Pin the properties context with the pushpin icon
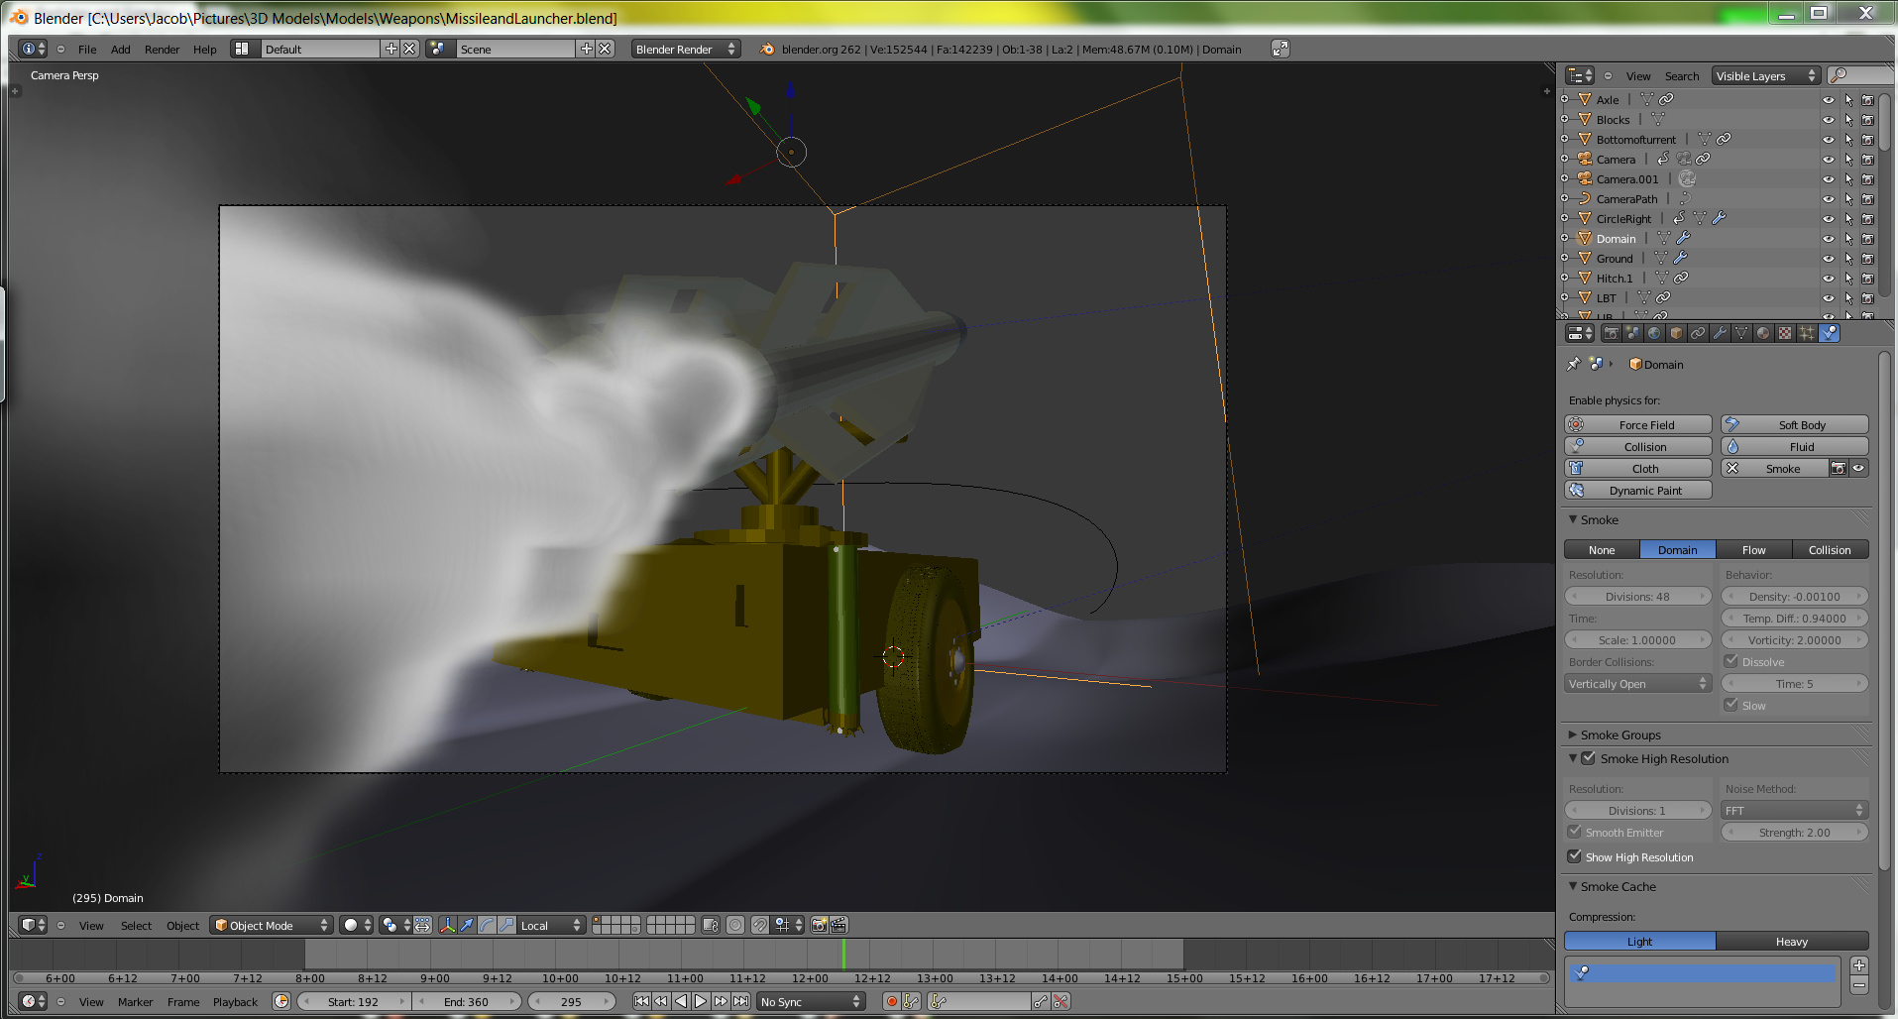Screen dimensions: 1898x1019 (x=1573, y=364)
